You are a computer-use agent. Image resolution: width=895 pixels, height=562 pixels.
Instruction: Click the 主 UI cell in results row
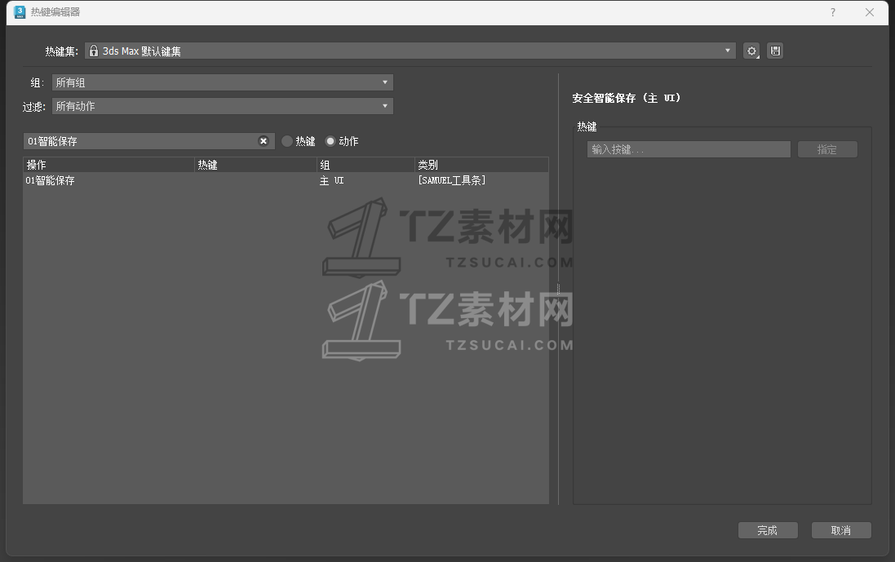[x=331, y=180]
